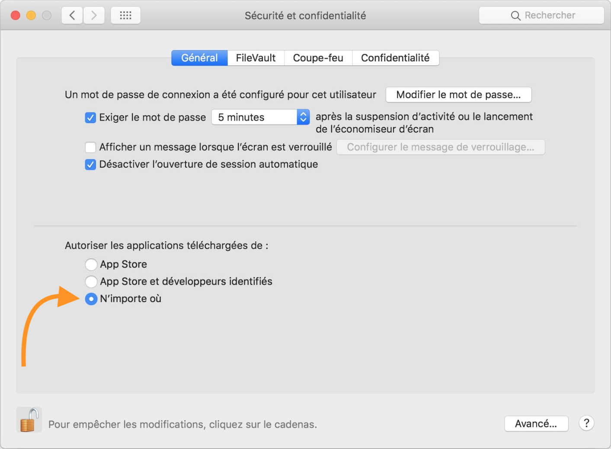Switch to the Confidentialité tab

(395, 58)
